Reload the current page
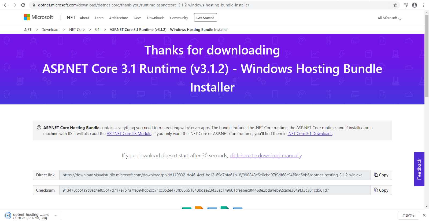This screenshot has width=429, height=222. (x=23, y=5)
